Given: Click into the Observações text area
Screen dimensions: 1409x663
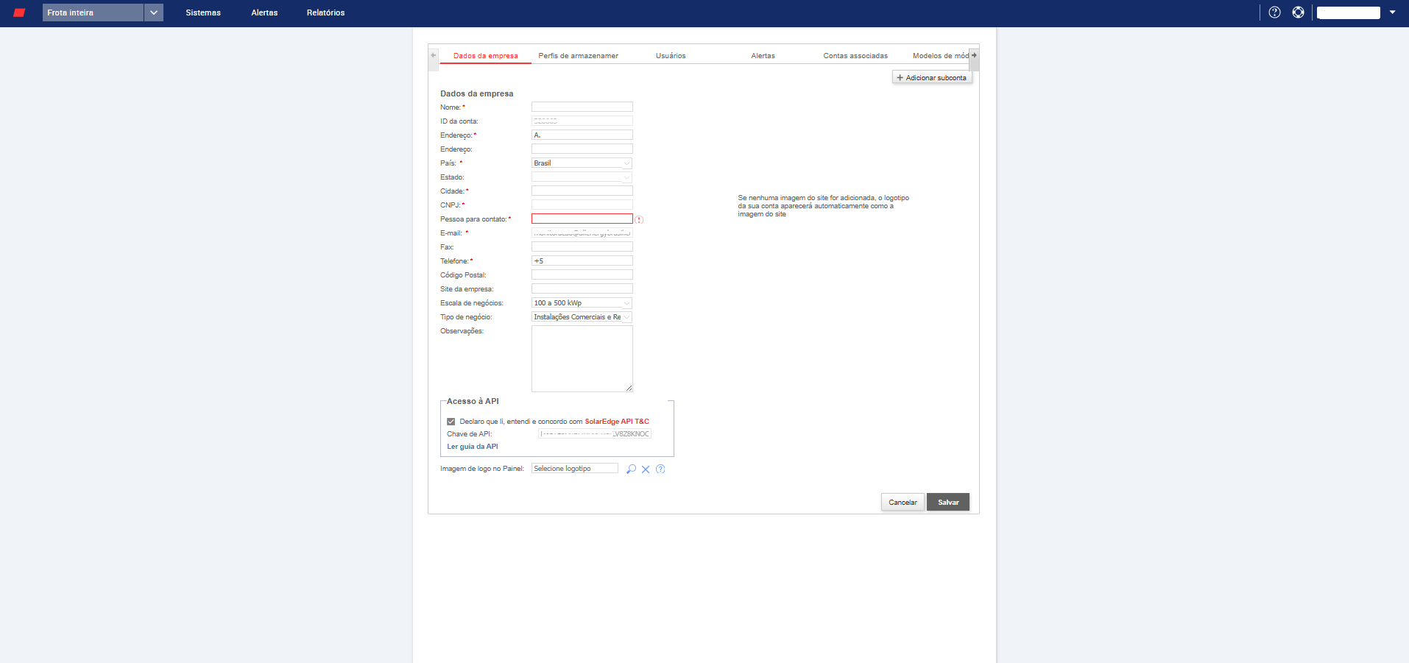Looking at the screenshot, I should point(582,358).
